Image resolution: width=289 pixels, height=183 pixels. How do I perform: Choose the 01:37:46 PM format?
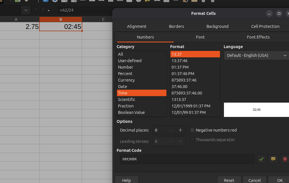pyautogui.click(x=195, y=74)
